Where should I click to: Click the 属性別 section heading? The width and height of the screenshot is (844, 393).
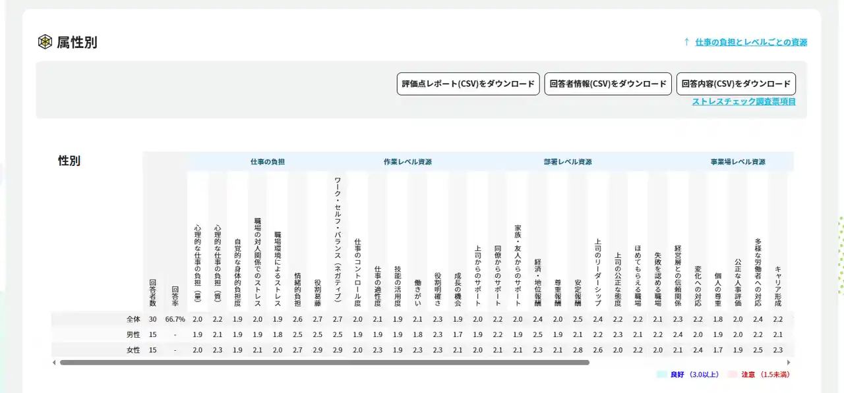click(76, 42)
